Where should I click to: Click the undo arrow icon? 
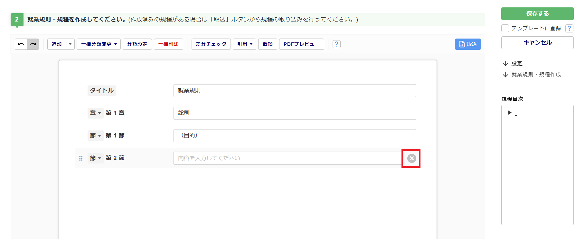point(21,44)
